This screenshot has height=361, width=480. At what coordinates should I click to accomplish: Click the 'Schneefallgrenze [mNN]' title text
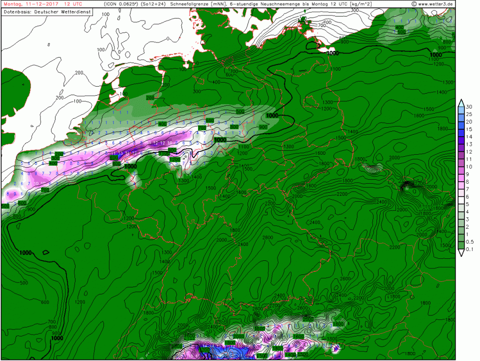point(197,4)
